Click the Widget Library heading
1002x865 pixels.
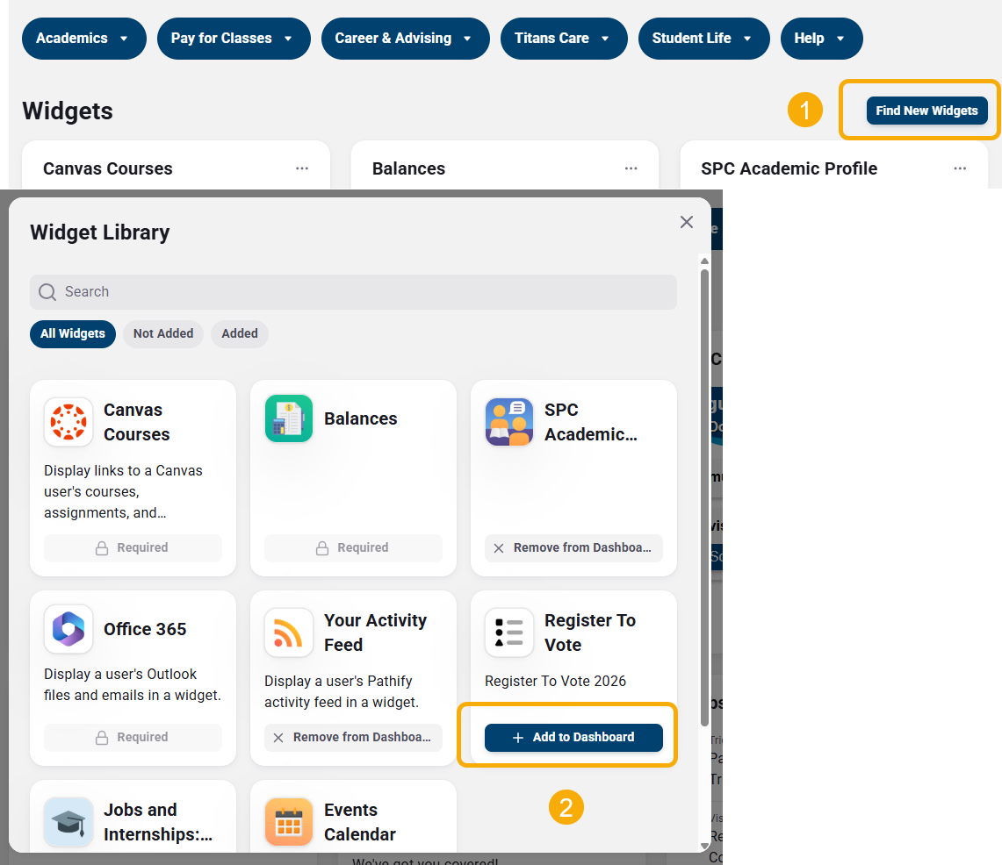(x=100, y=232)
